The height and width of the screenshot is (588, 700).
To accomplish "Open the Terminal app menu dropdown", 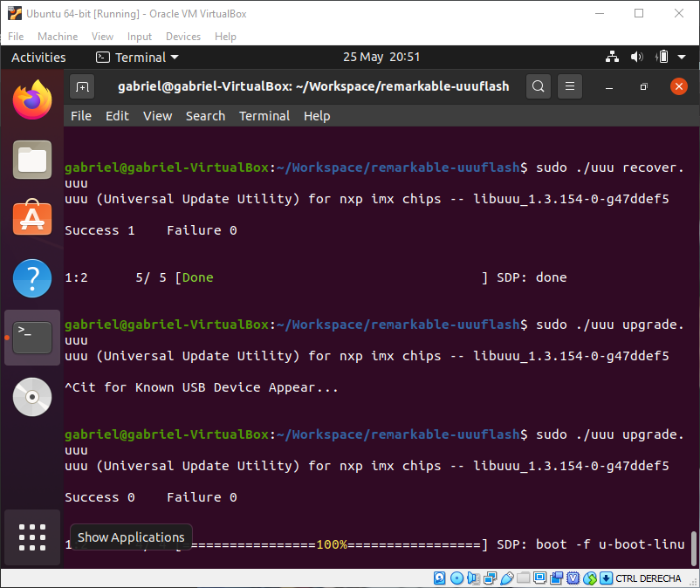I will [x=138, y=57].
